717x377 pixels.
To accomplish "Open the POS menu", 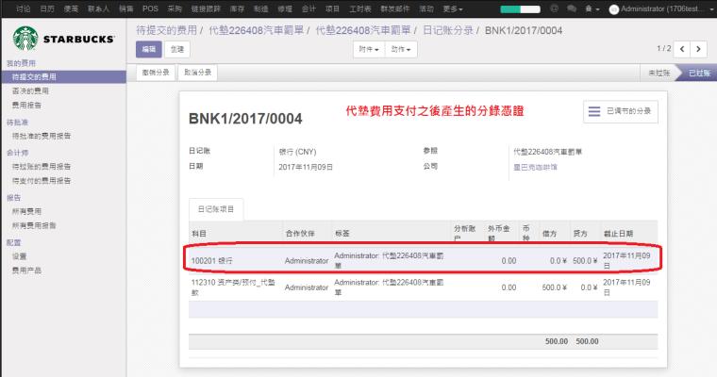I will coord(150,8).
